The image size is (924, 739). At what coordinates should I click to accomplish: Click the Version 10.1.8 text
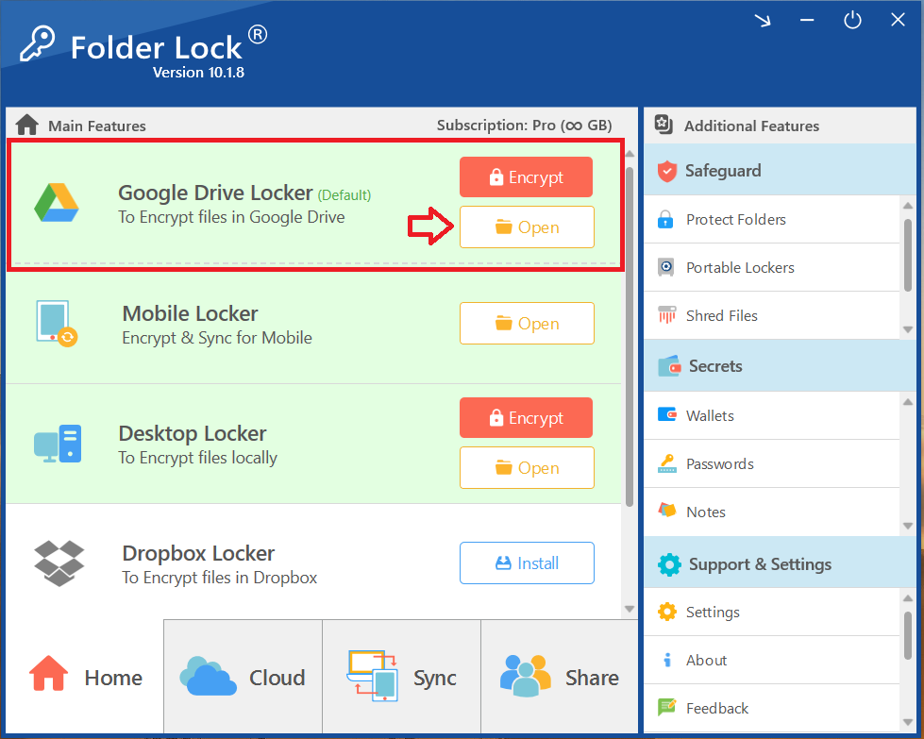click(x=198, y=73)
